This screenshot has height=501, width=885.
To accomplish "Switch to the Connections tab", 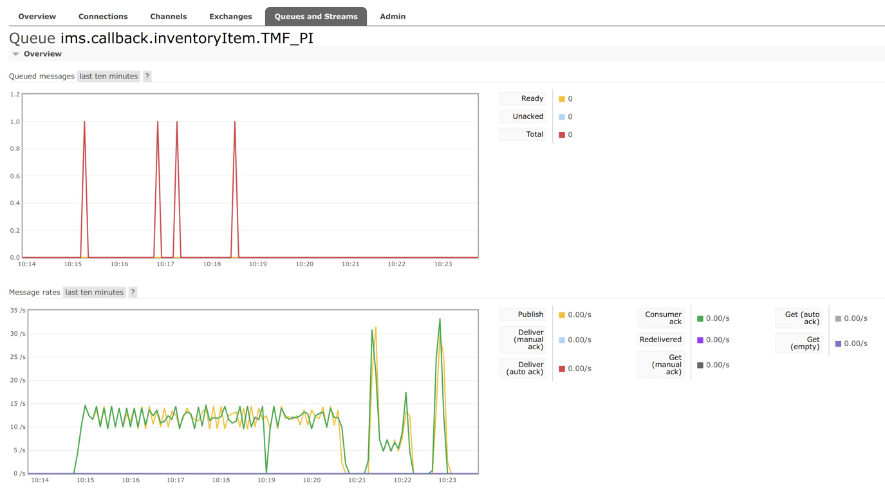I will tap(103, 17).
